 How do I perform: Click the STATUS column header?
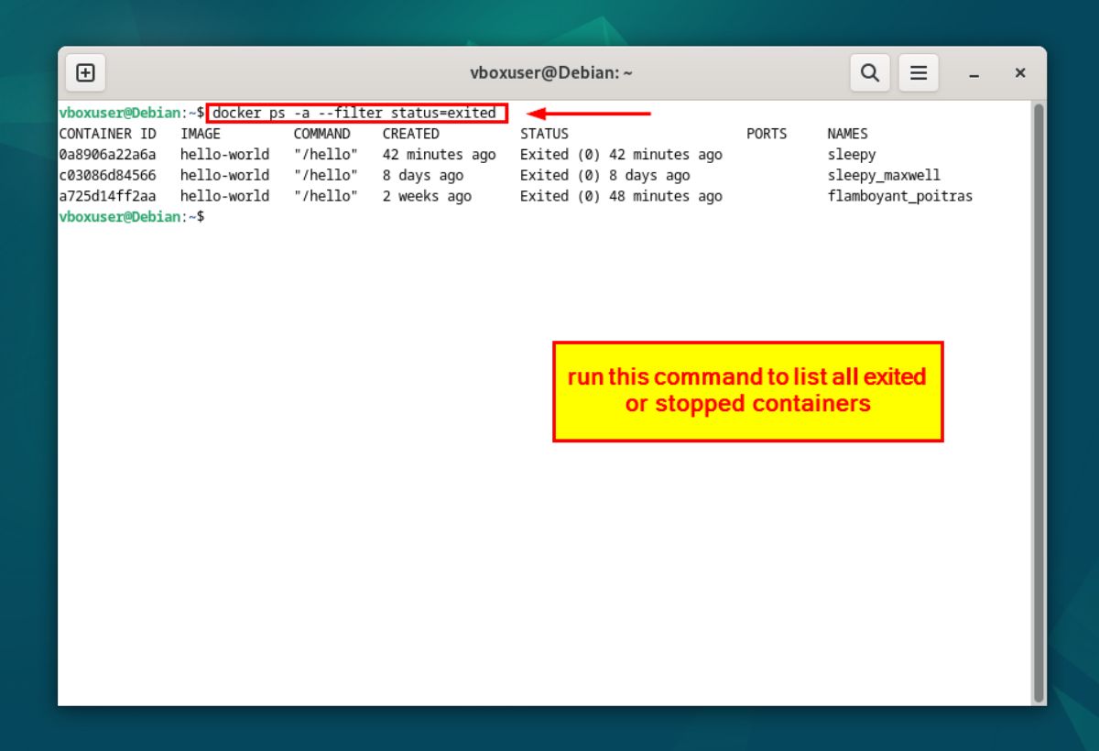point(544,134)
